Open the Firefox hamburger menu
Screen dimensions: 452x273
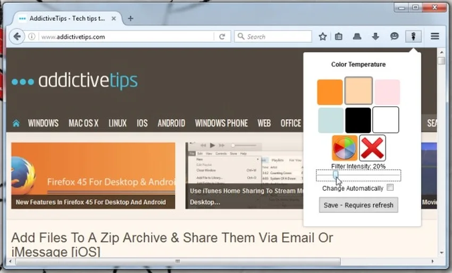[435, 36]
